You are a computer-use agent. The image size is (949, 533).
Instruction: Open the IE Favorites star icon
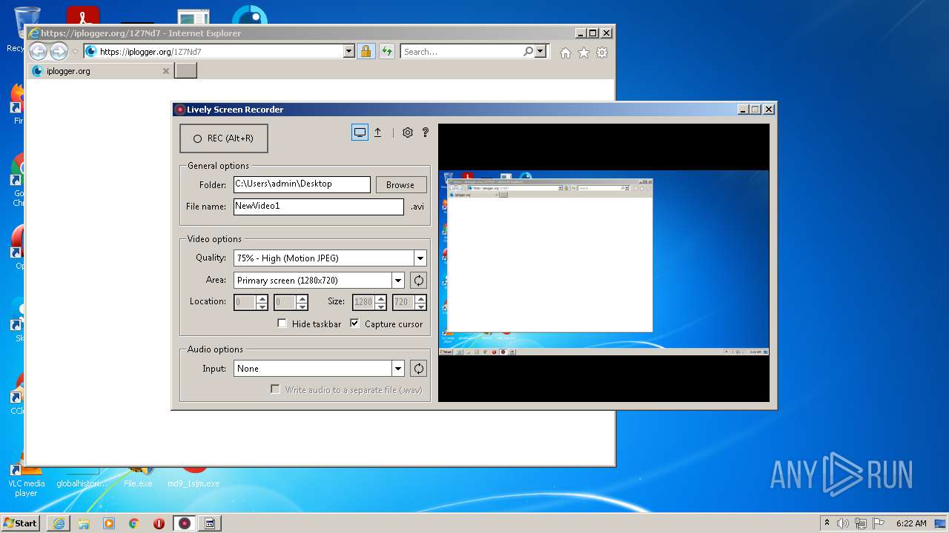tap(584, 53)
